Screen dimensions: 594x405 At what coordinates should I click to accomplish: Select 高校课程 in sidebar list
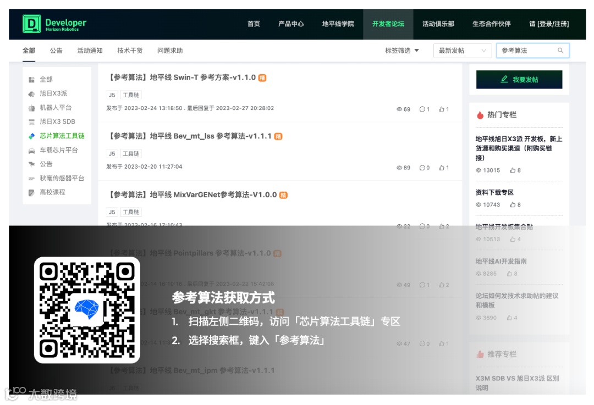tap(52, 193)
